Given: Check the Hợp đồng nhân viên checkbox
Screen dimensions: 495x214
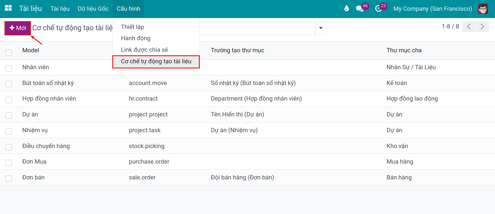Looking at the screenshot, I should (9, 100).
